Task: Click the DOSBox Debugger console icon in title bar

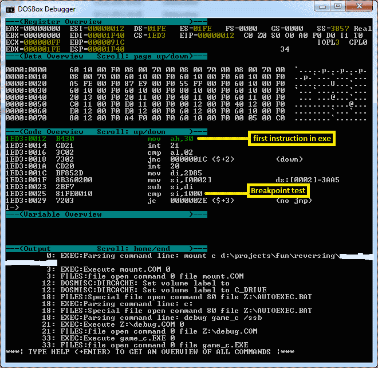Action: click(x=10, y=9)
